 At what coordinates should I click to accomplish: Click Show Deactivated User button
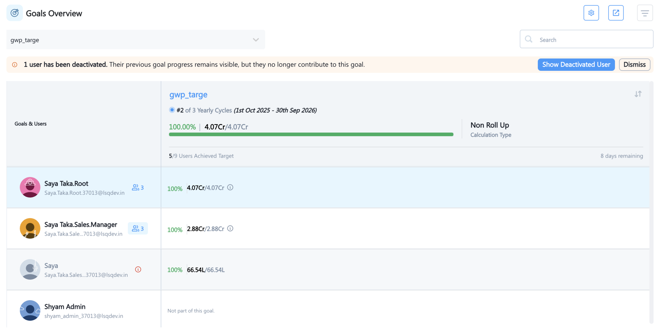(576, 65)
